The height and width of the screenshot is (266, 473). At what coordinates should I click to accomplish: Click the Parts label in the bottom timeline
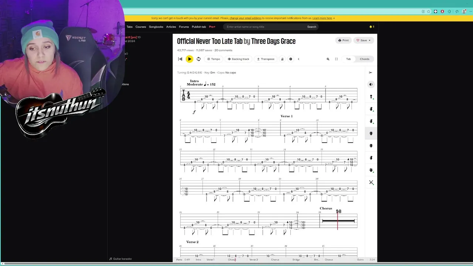tap(179, 260)
